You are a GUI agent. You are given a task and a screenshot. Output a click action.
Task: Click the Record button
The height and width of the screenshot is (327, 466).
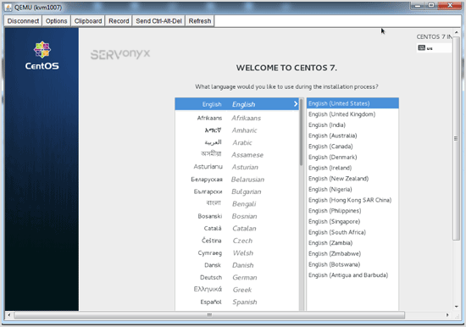coord(119,21)
